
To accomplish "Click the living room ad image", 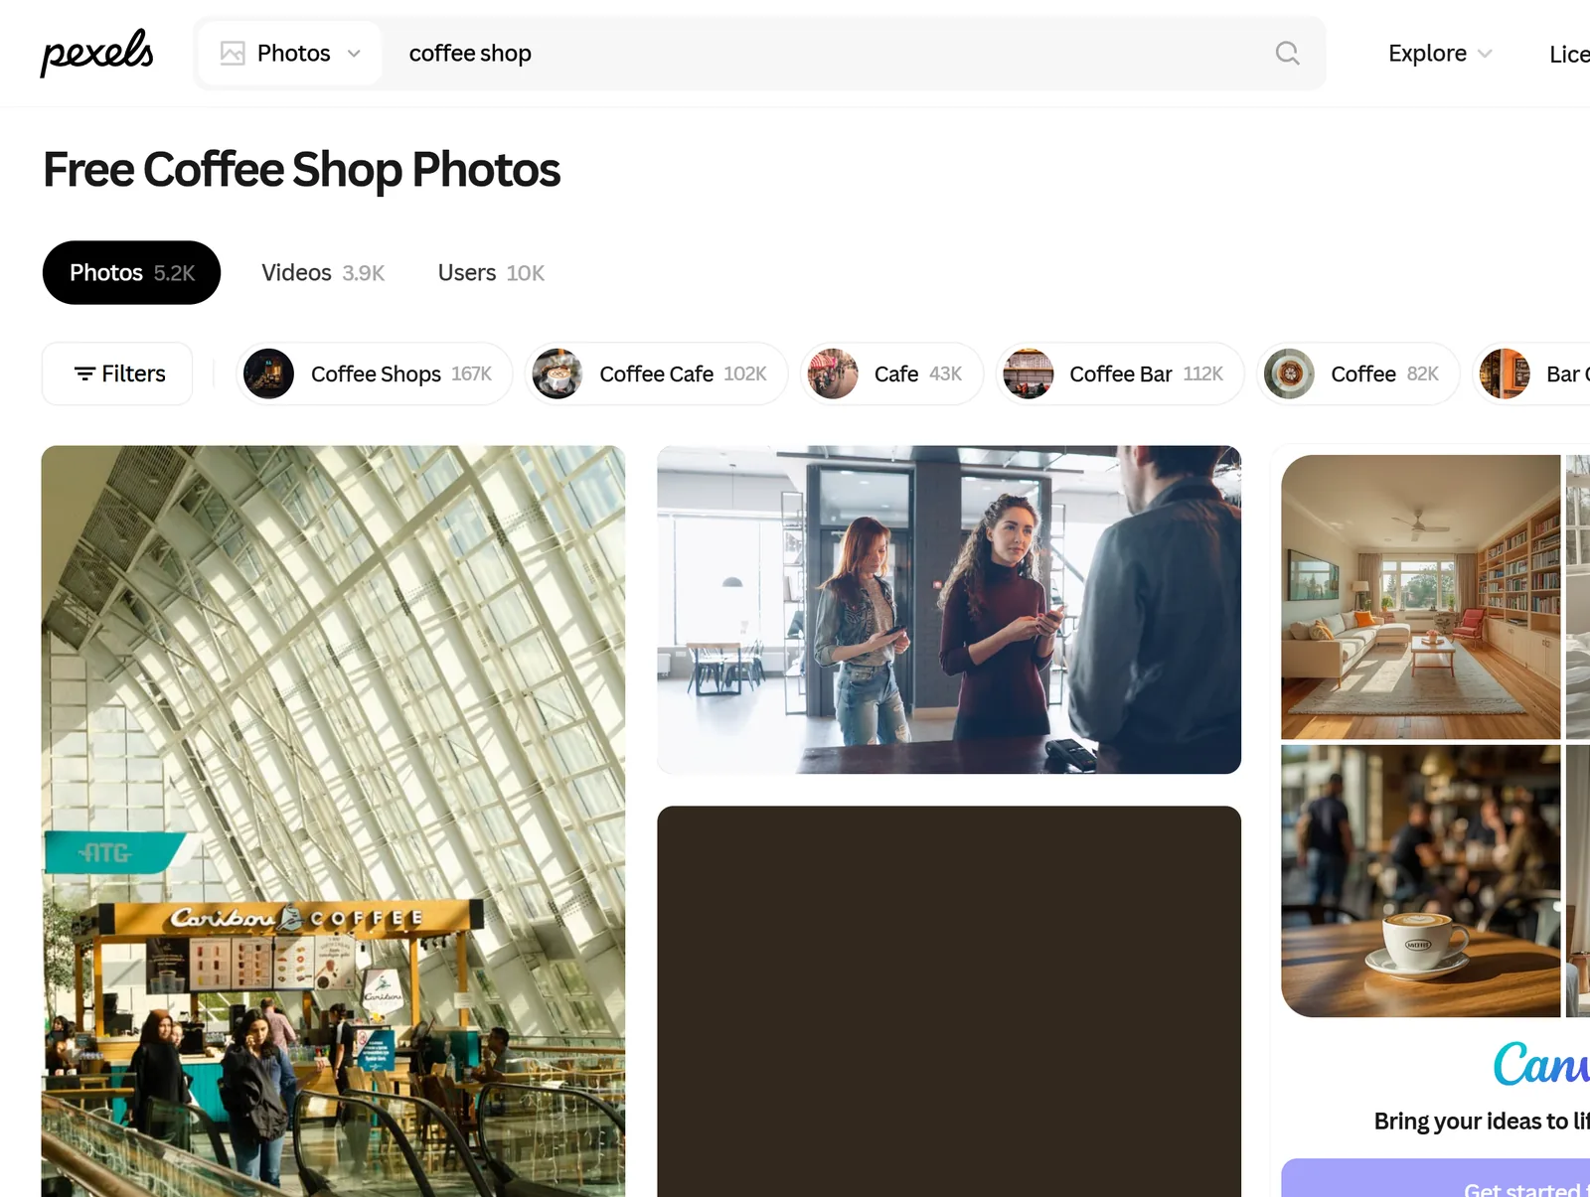I will pos(1420,597).
